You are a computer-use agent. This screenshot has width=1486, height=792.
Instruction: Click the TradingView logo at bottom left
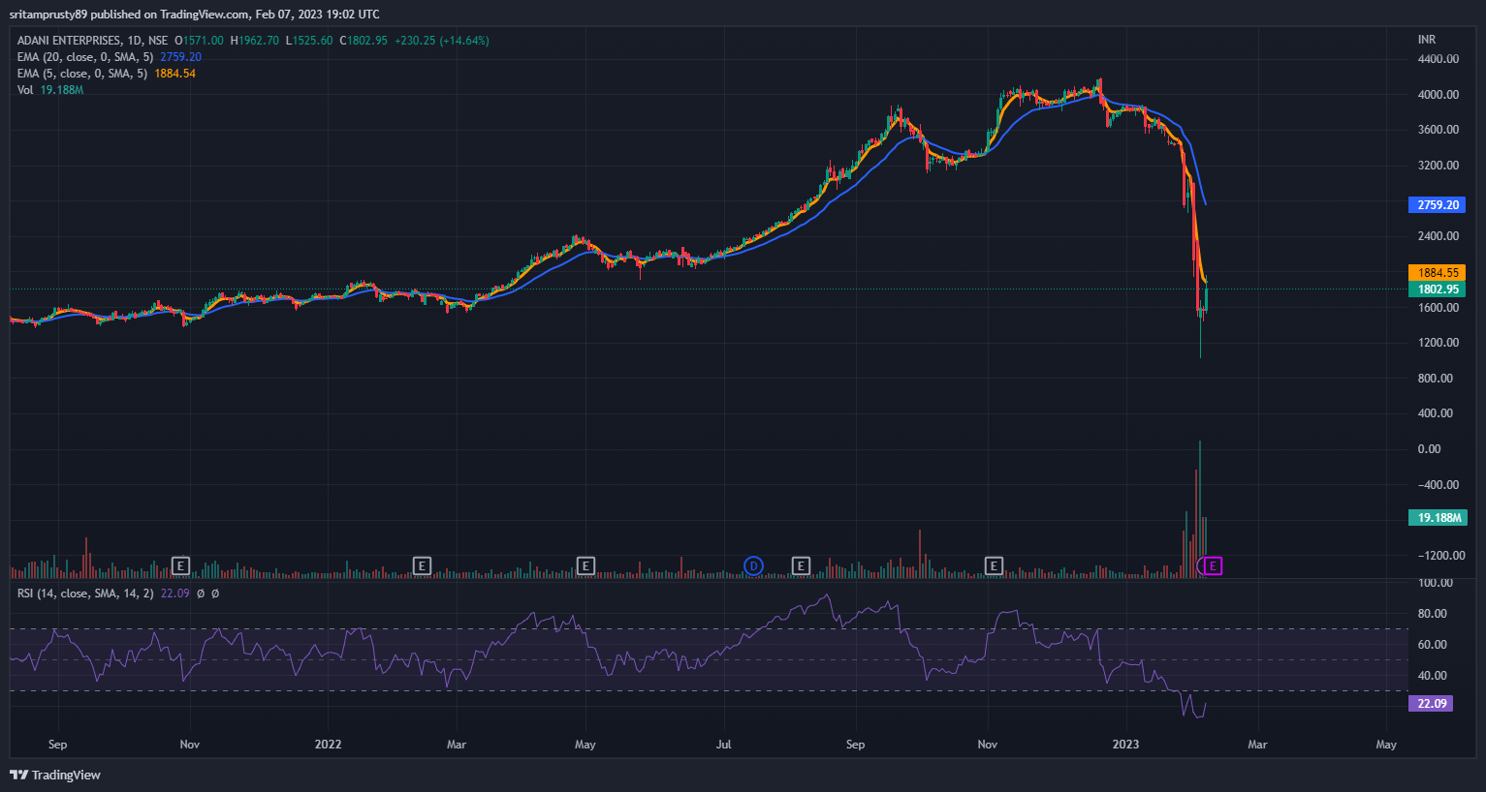(x=55, y=775)
